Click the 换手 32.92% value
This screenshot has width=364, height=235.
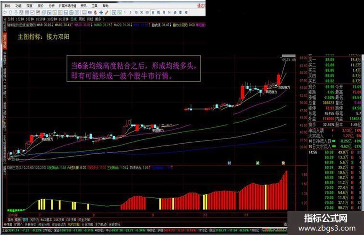(x=329, y=125)
